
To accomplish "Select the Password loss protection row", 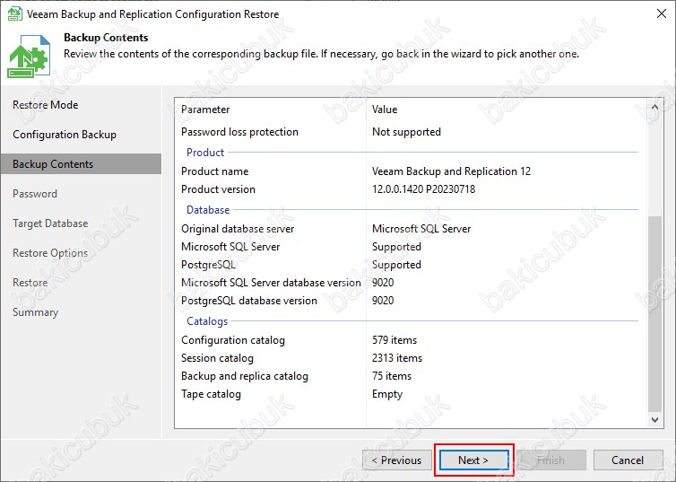I will 410,132.
